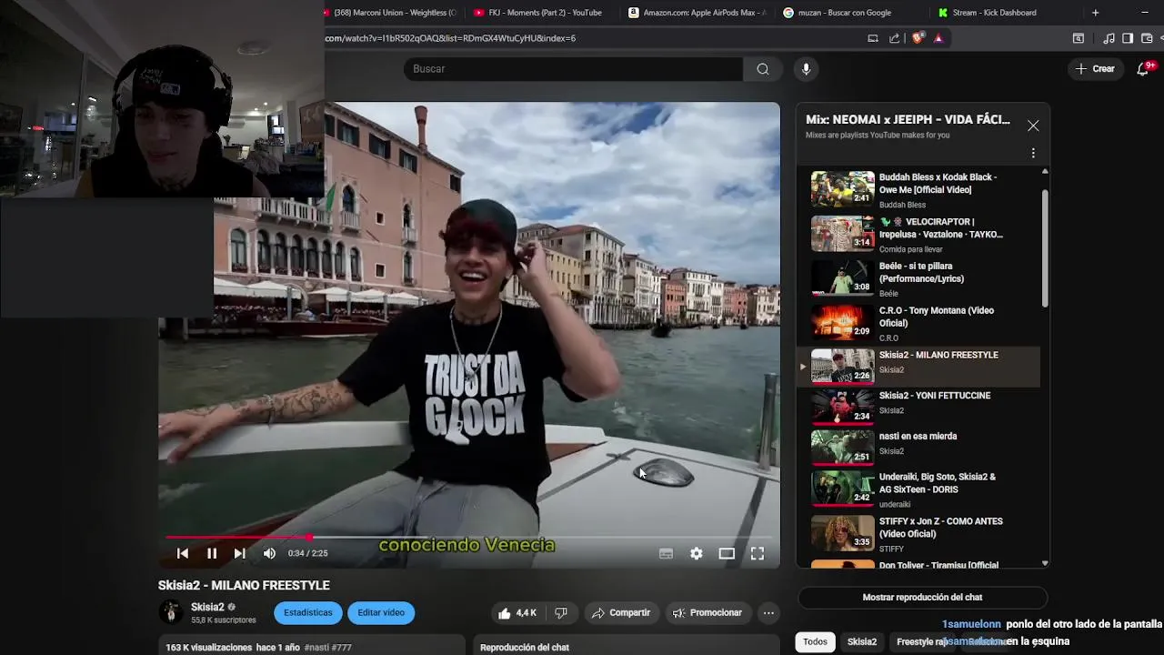Switch to theater mode view
Viewport: 1164px width, 655px height.
[727, 553]
